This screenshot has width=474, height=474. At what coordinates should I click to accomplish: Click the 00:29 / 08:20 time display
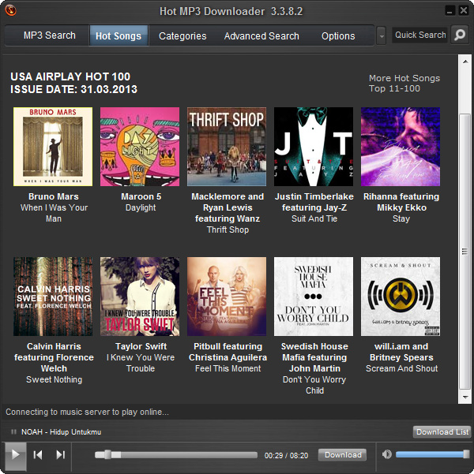286,455
